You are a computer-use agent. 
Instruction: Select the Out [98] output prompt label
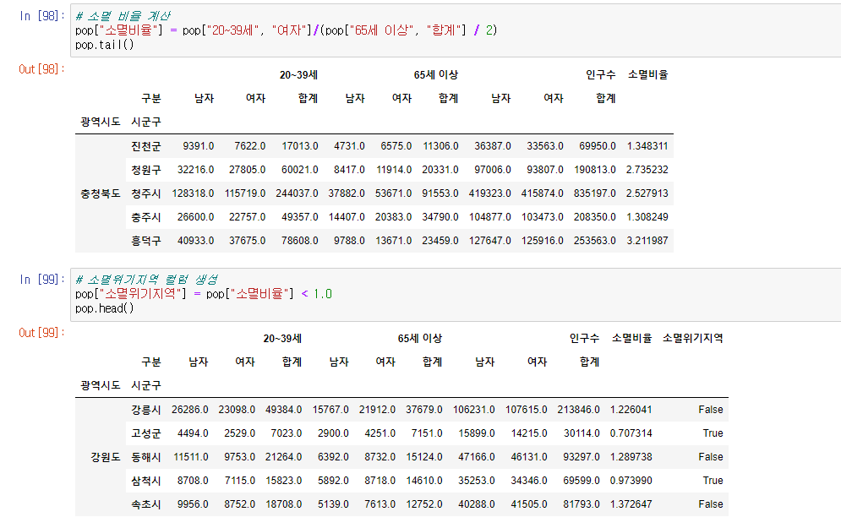(41, 69)
